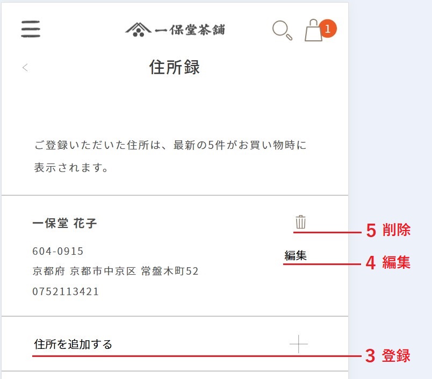The width and height of the screenshot is (432, 379).
Task: Click the 編集 edit link
Action: (x=296, y=255)
